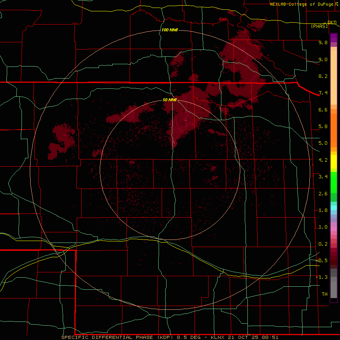Image resolution: width=340 pixels, height=340 pixels.
Task: Click the 1.0 value on color scale
Action: 323,227
